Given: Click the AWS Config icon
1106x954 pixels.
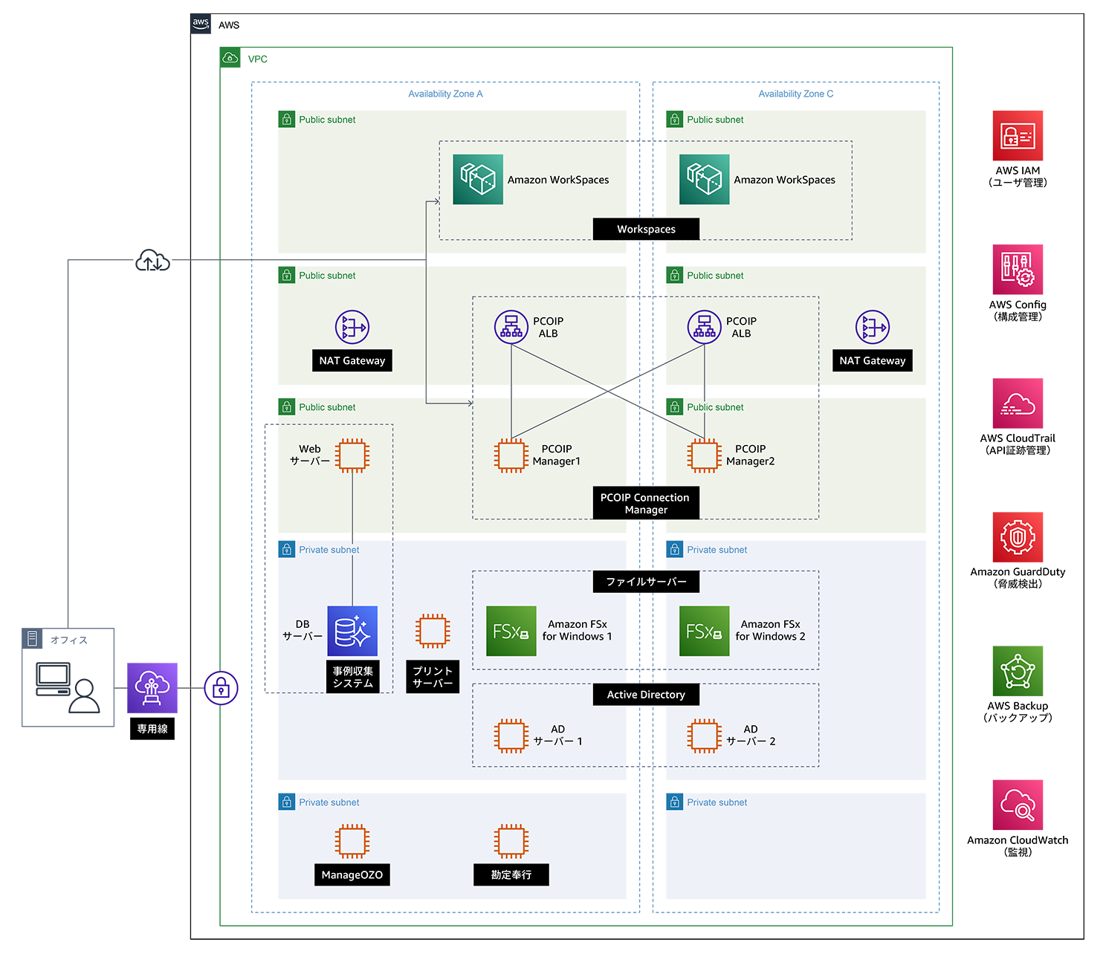Looking at the screenshot, I should 1018,270.
